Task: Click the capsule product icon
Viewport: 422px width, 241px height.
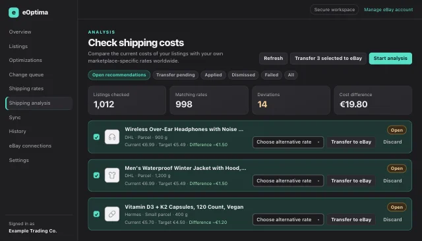Action: 112,214
